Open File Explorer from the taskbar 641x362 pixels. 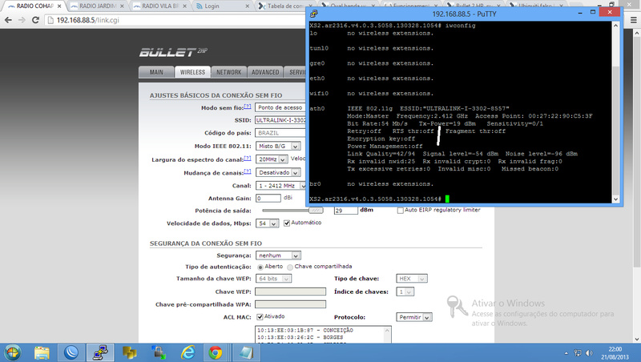(42, 352)
